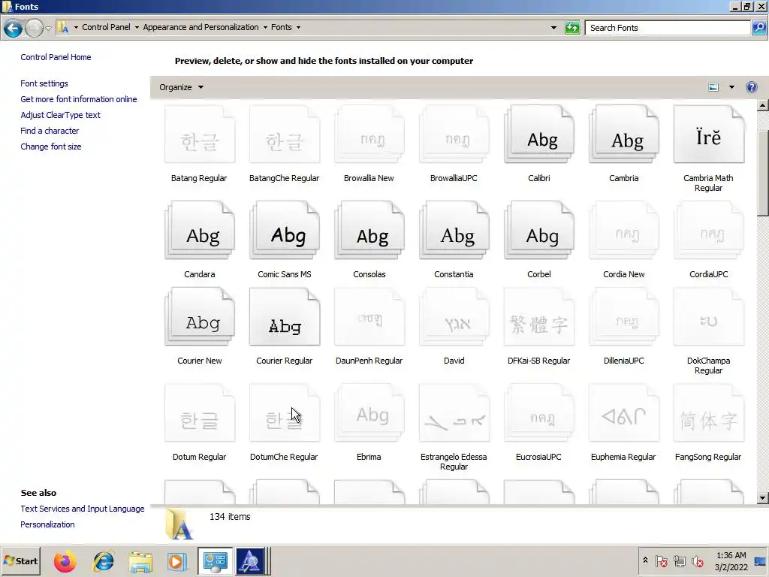The image size is (769, 577).
Task: Select the Batang Regular font icon
Action: 200,135
